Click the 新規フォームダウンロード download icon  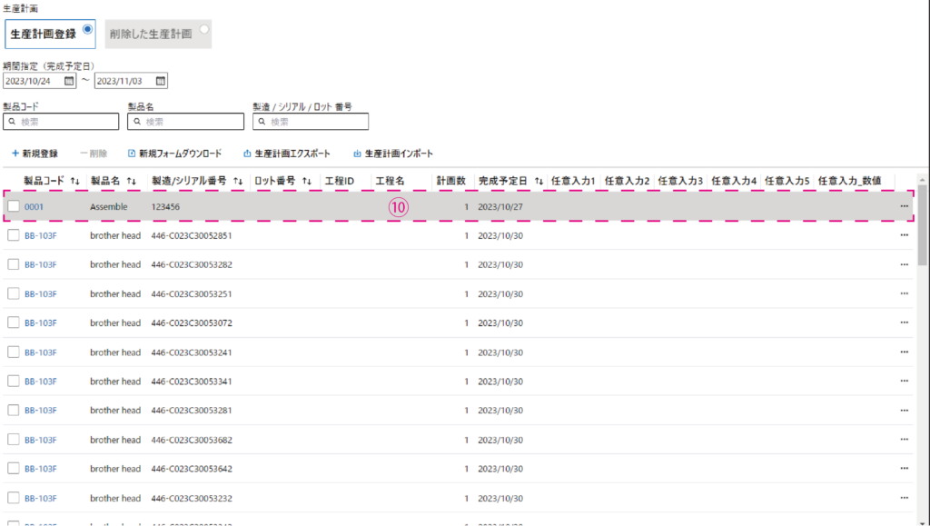[x=132, y=154]
